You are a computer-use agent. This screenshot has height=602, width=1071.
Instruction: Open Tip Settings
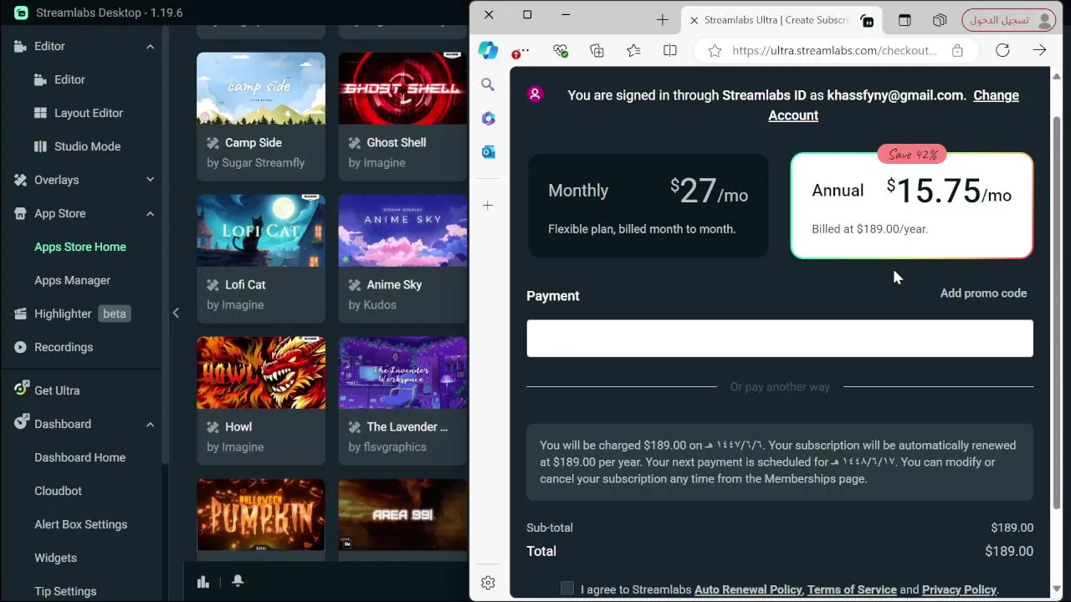(x=65, y=591)
